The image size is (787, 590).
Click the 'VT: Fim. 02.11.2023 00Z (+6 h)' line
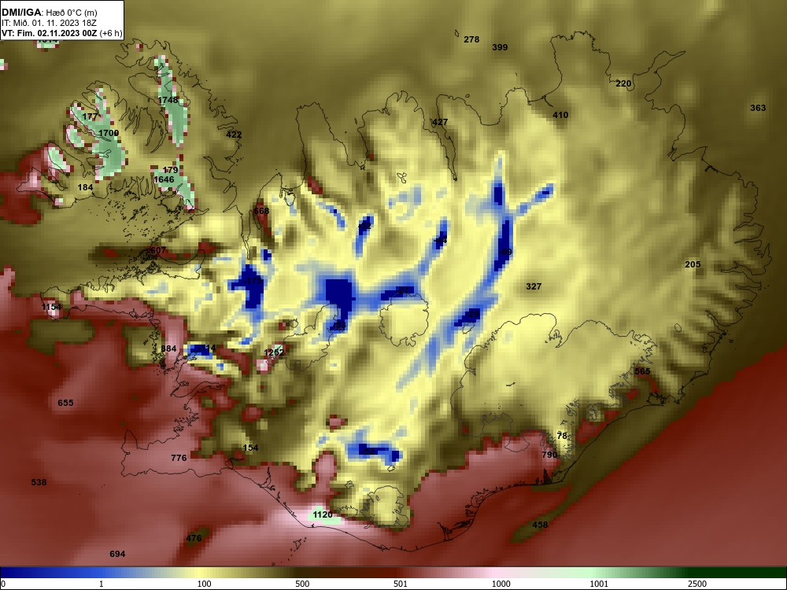pyautogui.click(x=61, y=34)
